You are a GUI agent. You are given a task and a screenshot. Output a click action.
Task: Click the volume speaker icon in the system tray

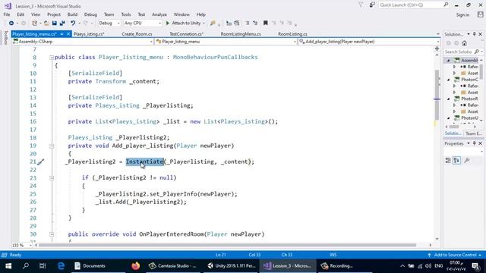[x=428, y=266]
